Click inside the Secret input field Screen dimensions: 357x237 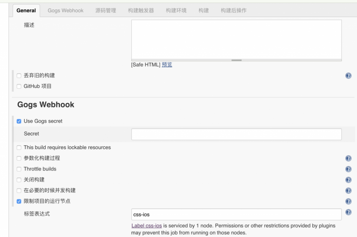click(x=236, y=133)
